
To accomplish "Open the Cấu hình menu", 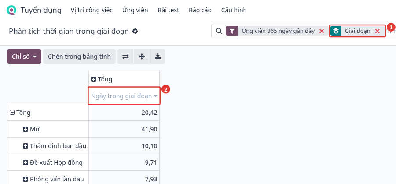I will point(234,10).
